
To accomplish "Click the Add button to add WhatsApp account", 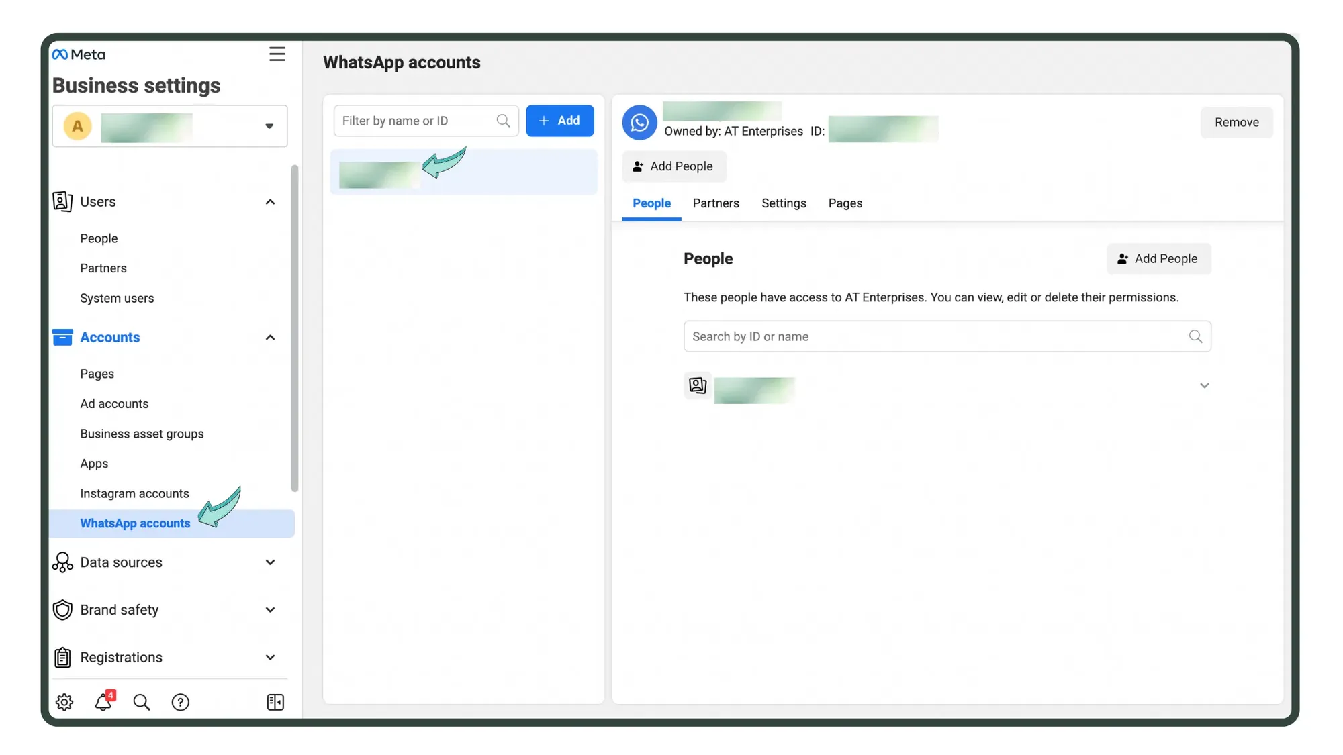I will coord(560,121).
